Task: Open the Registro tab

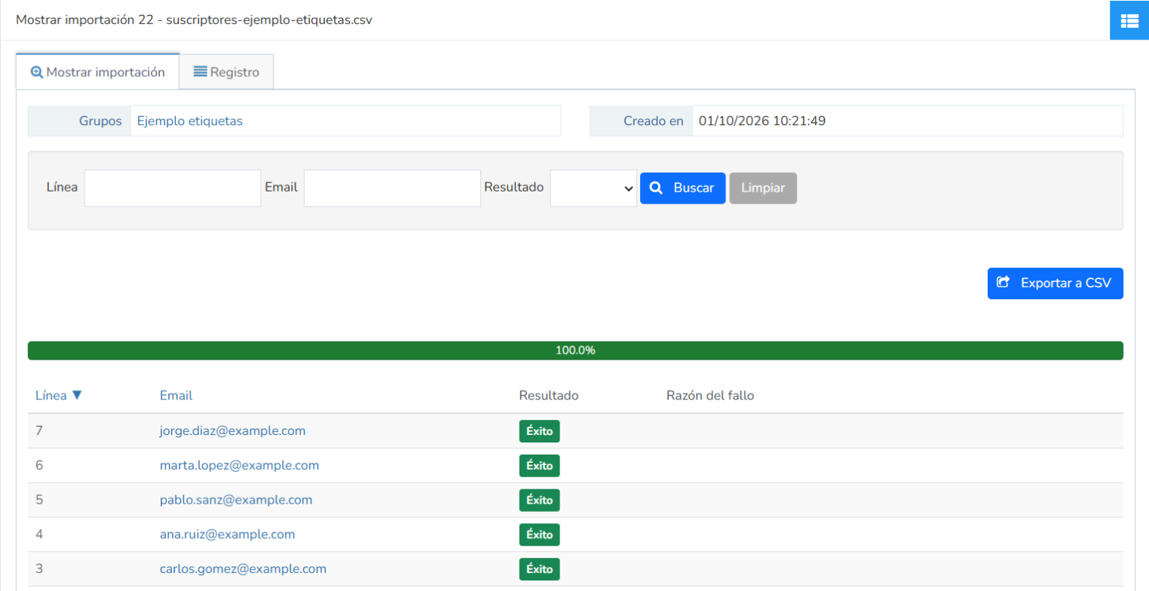Action: [x=226, y=72]
